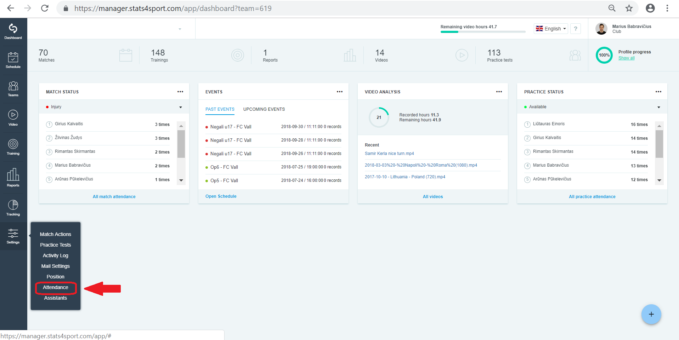The width and height of the screenshot is (679, 340).
Task: Open the Dashboard sidebar icon
Action: (x=13, y=31)
